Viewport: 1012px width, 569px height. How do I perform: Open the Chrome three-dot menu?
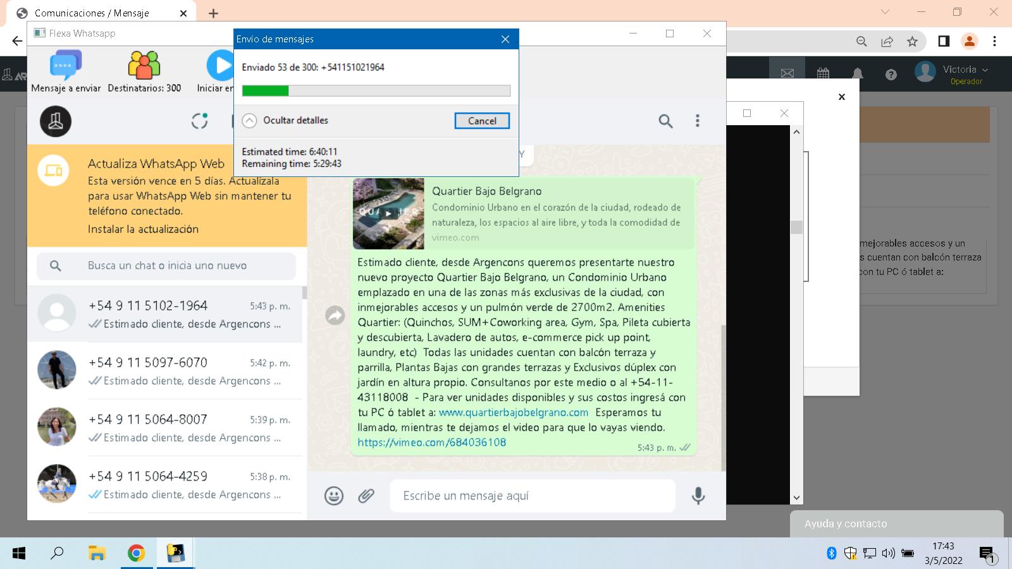pyautogui.click(x=994, y=41)
